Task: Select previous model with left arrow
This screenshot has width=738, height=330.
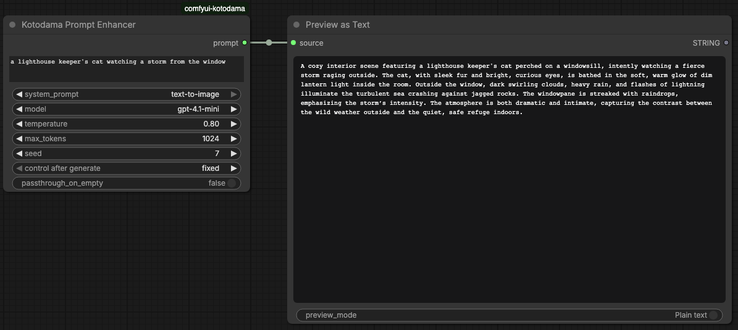Action: [x=19, y=109]
